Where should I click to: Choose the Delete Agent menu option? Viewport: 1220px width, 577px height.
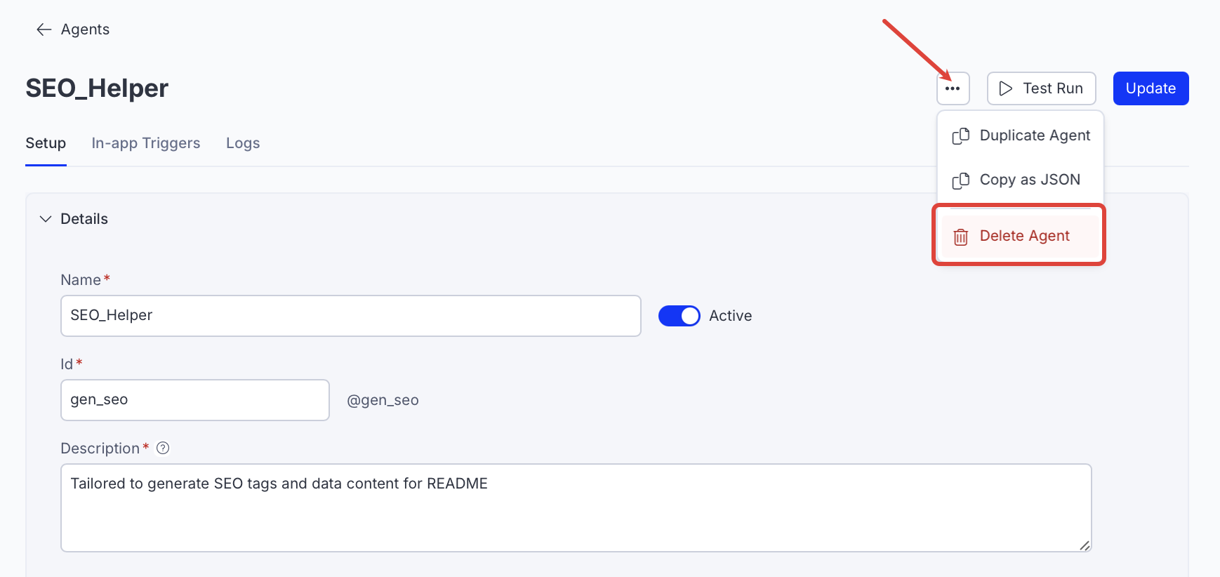tap(1024, 236)
